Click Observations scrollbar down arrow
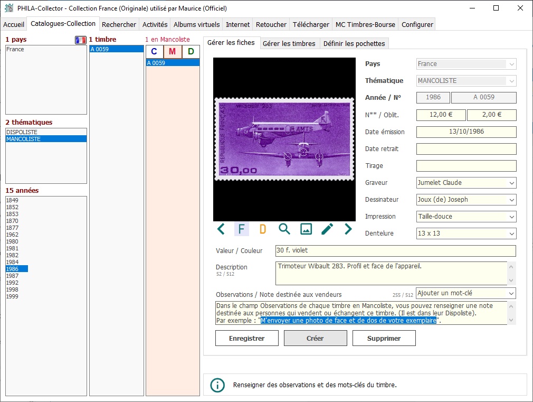 [x=511, y=320]
